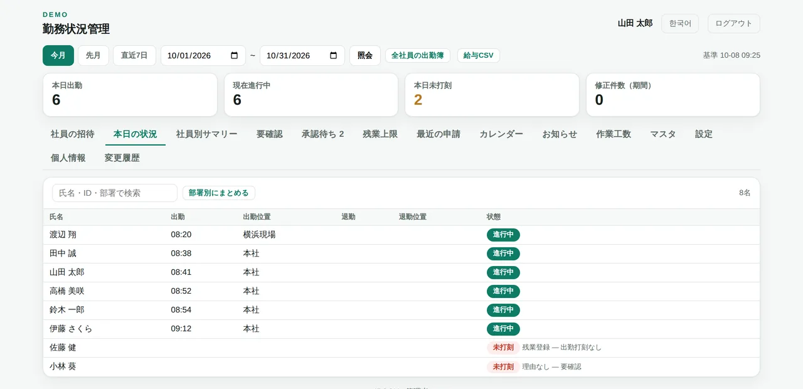Click the 氏名 column header
The image size is (803, 389).
[56, 217]
